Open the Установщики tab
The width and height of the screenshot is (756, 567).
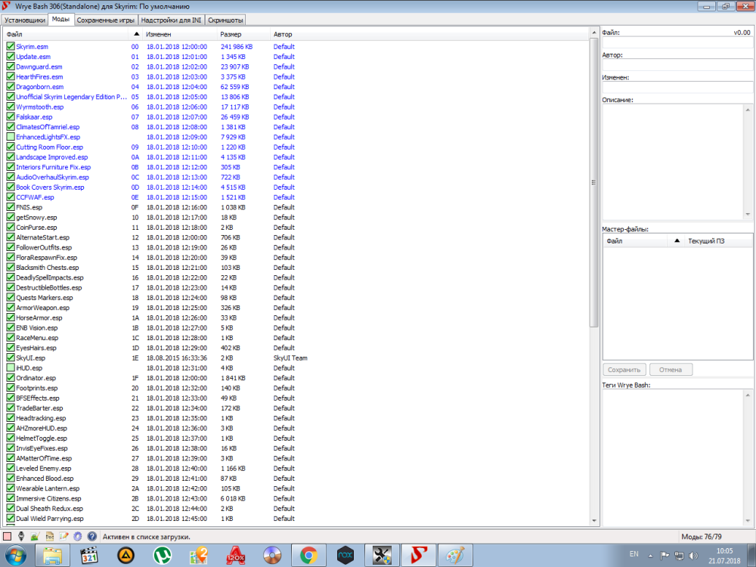pos(25,20)
